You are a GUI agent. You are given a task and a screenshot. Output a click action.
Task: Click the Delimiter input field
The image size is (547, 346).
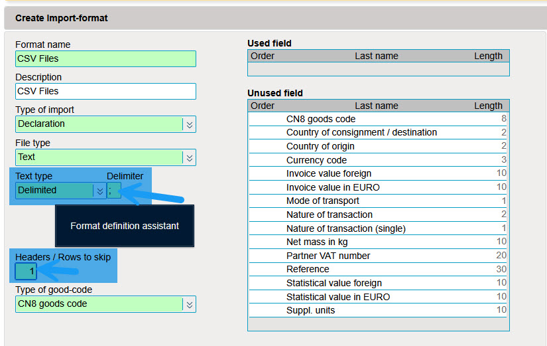[x=114, y=191]
